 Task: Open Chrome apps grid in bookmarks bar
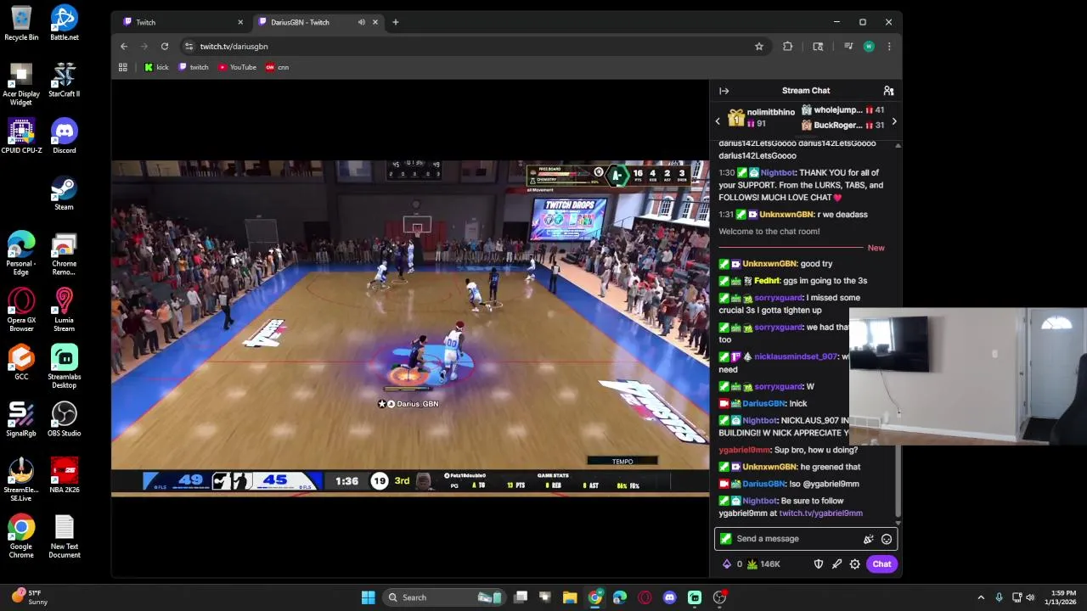coord(123,67)
